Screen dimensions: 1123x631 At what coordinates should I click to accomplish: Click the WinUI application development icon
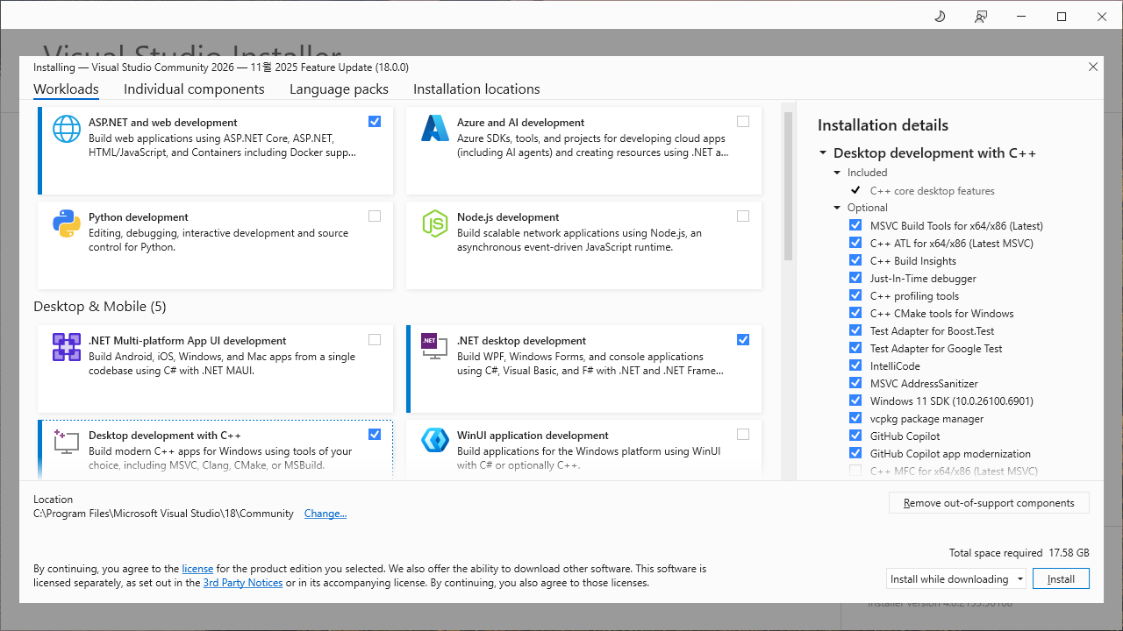435,441
